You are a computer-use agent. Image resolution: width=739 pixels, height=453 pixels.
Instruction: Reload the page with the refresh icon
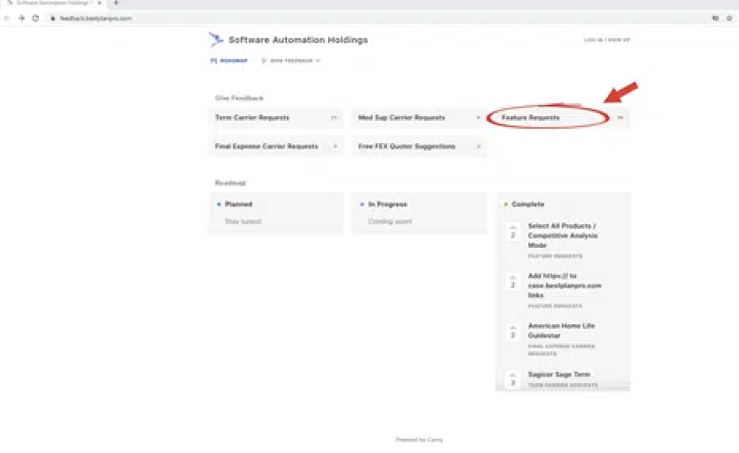tap(36, 17)
